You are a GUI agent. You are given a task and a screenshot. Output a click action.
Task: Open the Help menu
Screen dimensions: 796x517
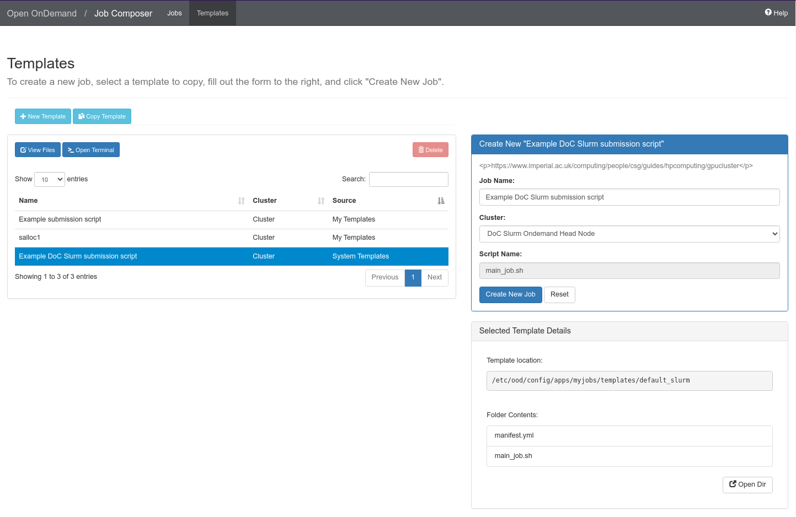pyautogui.click(x=776, y=13)
